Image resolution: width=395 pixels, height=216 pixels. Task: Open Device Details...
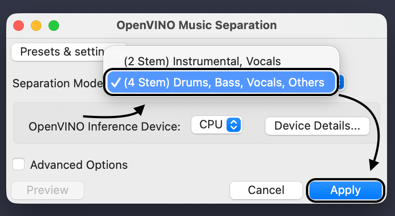point(317,126)
